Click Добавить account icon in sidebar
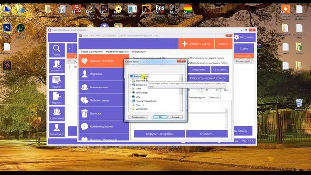Viewport: 311px width, 175px height. pos(57,66)
